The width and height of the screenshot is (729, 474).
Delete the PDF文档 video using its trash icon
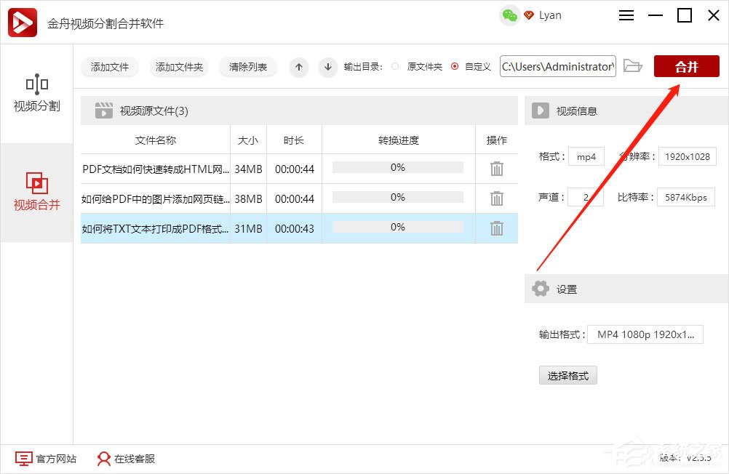pyautogui.click(x=496, y=168)
